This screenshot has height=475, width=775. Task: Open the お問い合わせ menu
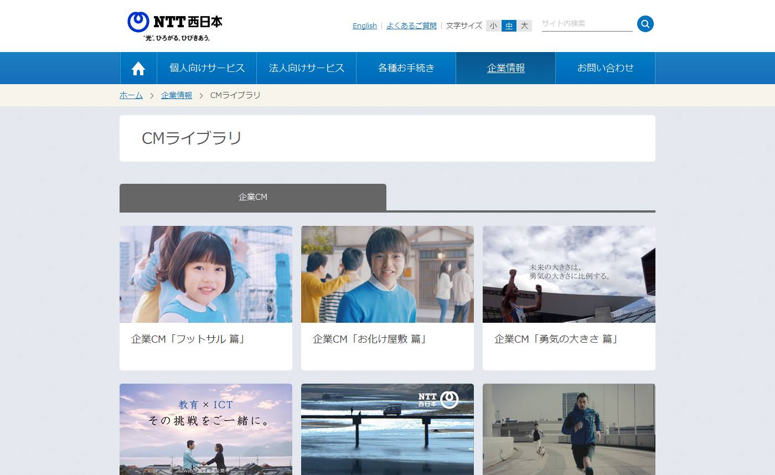click(x=606, y=68)
